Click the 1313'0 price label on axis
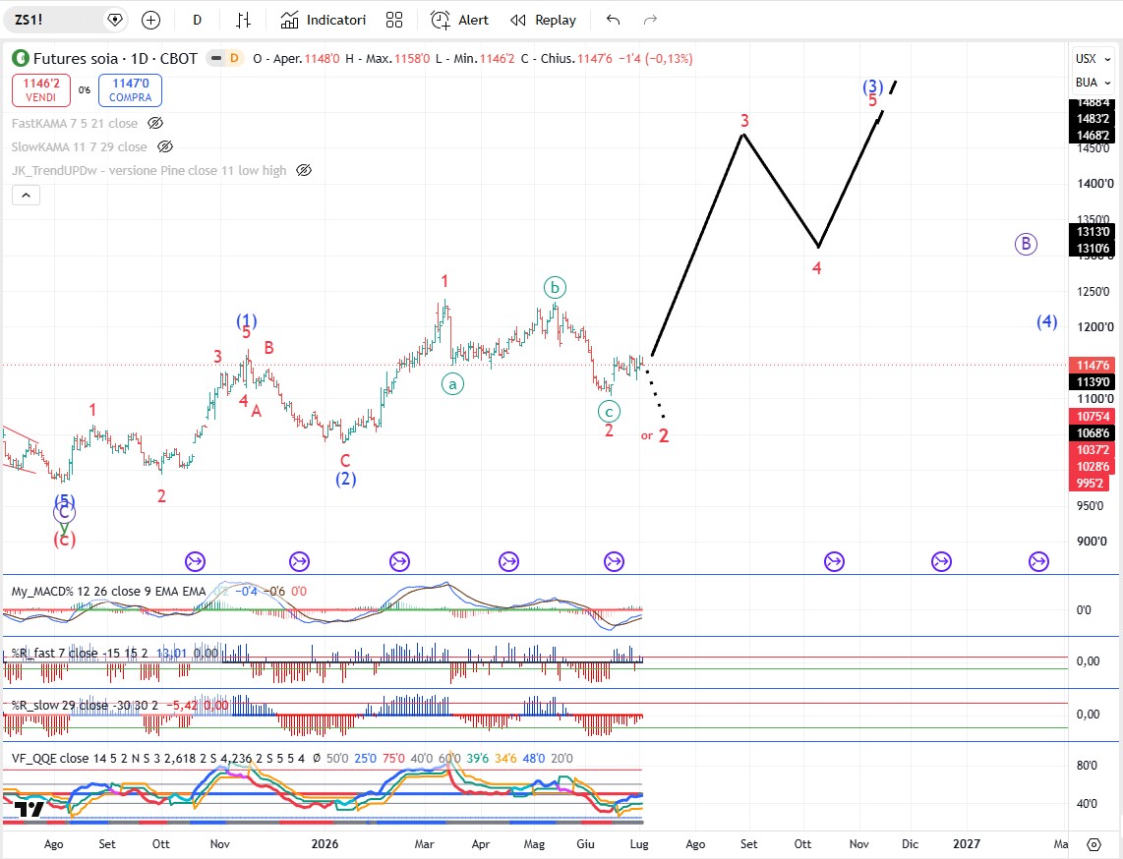This screenshot has height=859, width=1123. pyautogui.click(x=1092, y=231)
